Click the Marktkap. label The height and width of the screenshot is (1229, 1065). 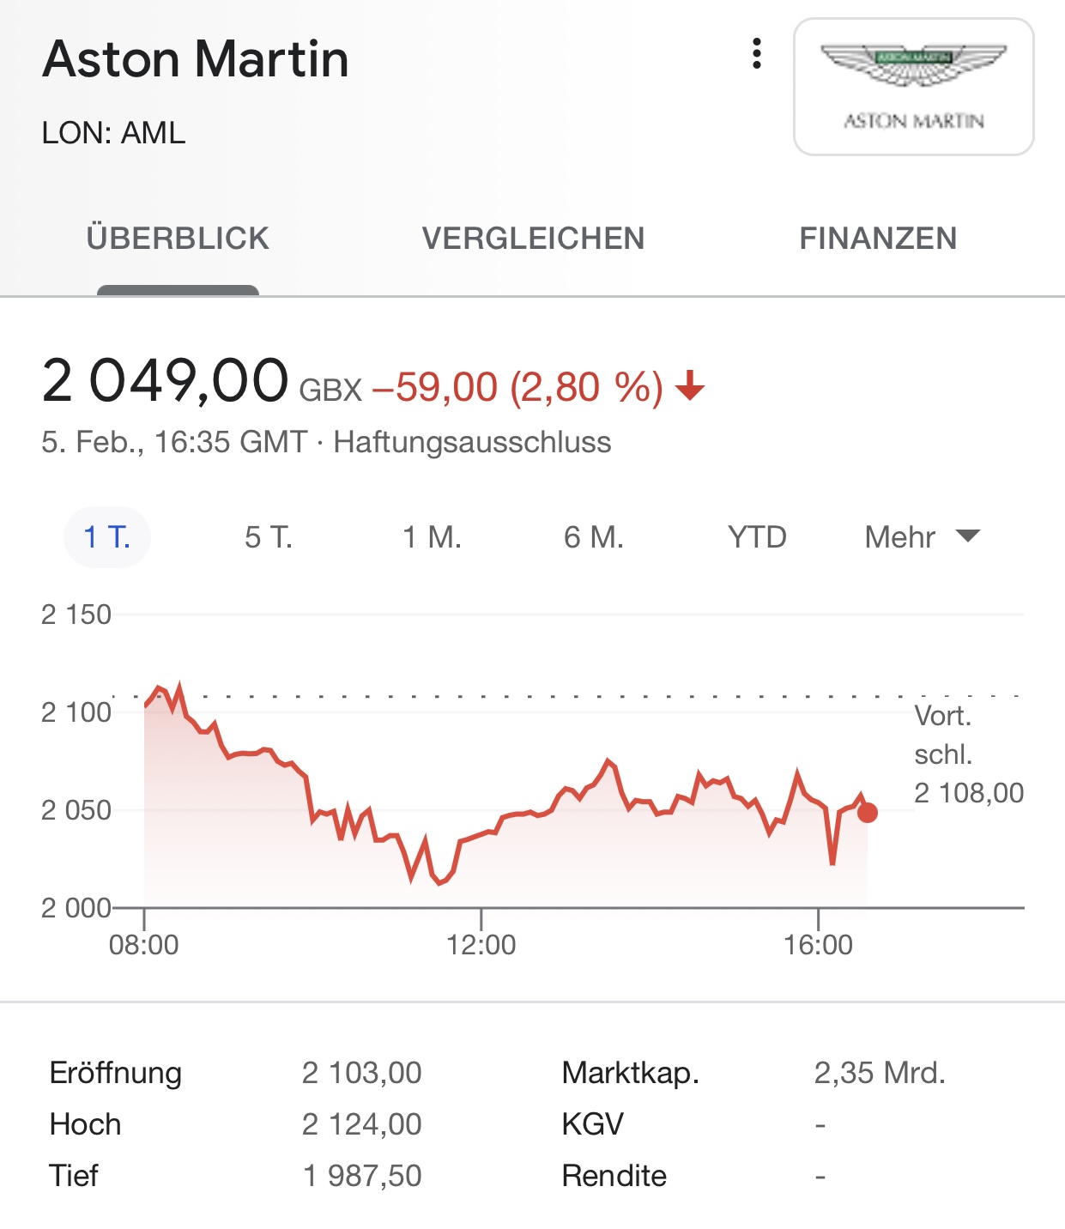click(x=630, y=1073)
